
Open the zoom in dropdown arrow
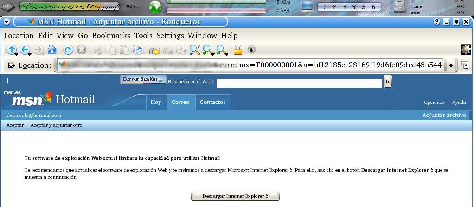click(x=213, y=54)
